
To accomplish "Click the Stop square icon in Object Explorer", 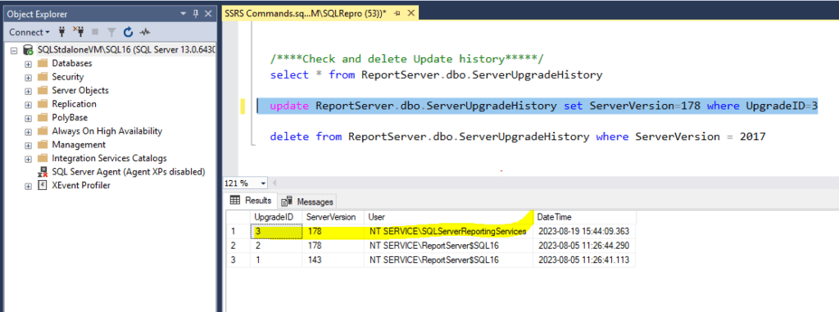I will [95, 32].
